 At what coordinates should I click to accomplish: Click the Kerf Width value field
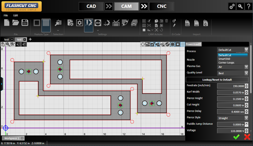231,92
